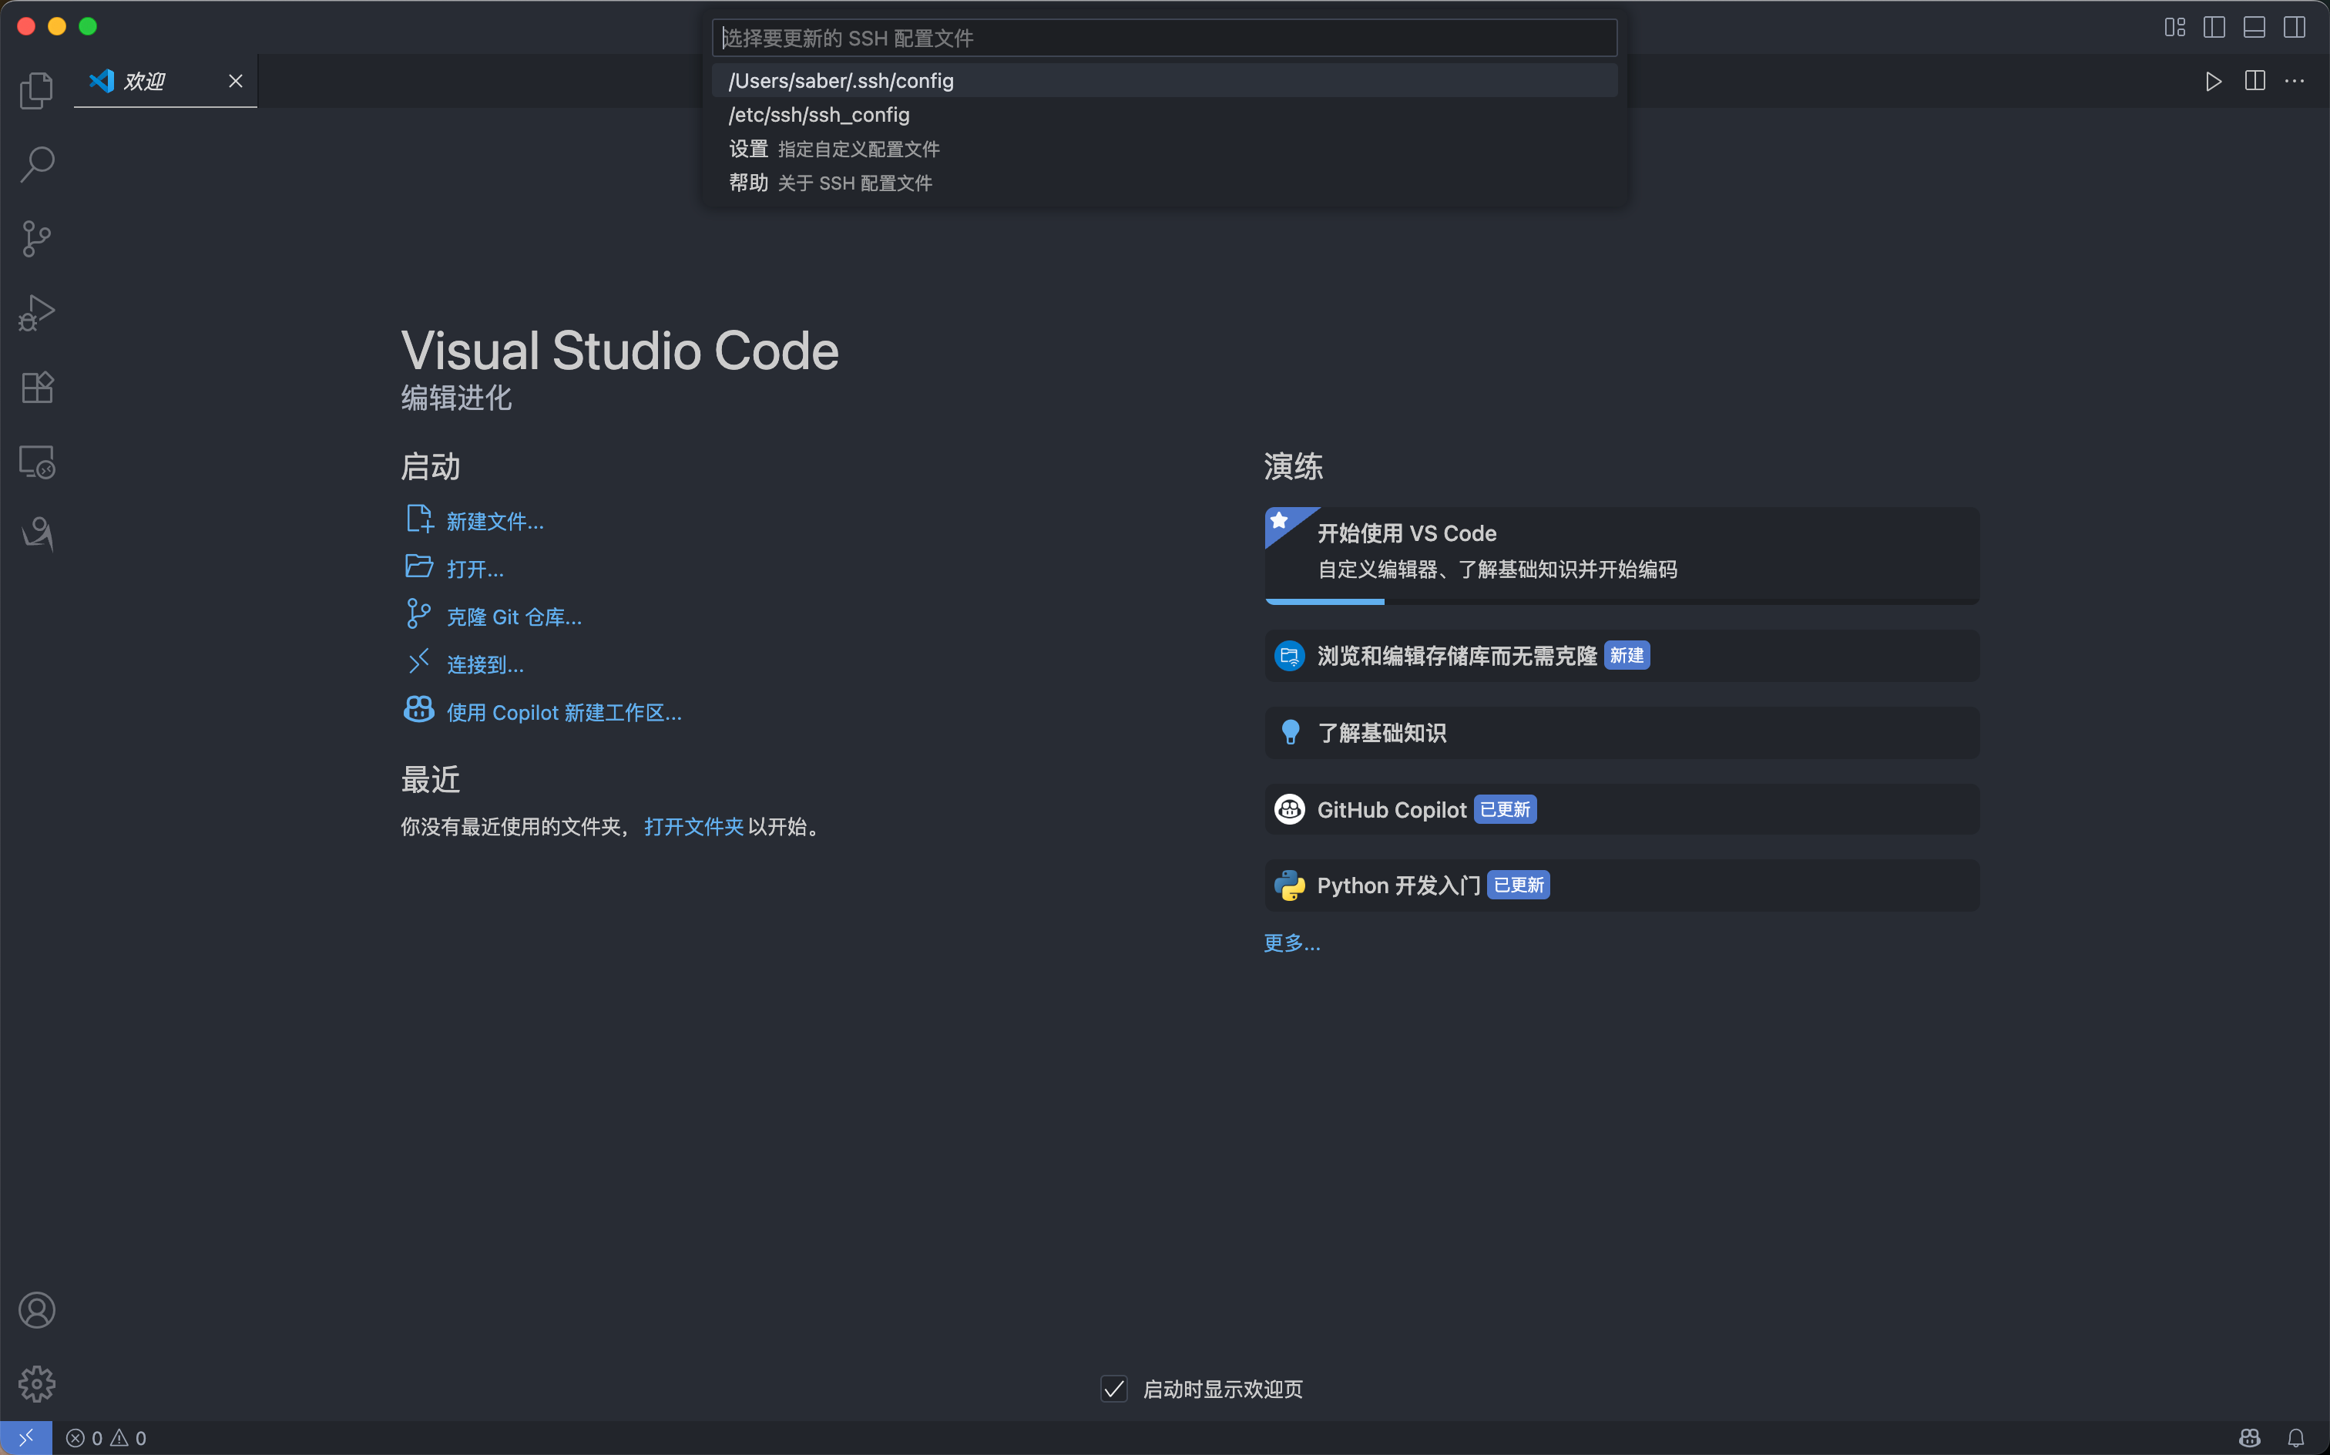The image size is (2330, 1455).
Task: Open the editor More Actions ellipsis menu
Action: tap(2295, 81)
